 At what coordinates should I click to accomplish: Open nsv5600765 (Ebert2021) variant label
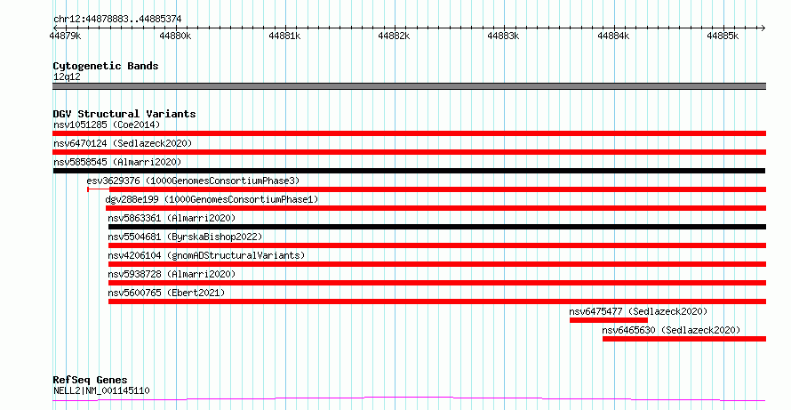tap(166, 293)
